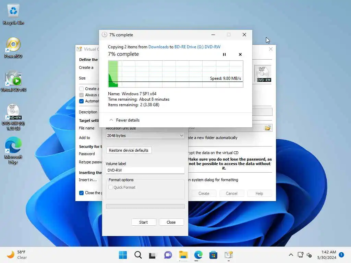
Task: Uncheck the Automat... checkbox
Action: click(x=82, y=101)
